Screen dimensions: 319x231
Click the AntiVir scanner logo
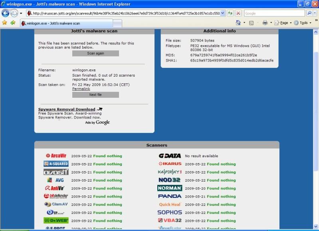click(x=55, y=188)
